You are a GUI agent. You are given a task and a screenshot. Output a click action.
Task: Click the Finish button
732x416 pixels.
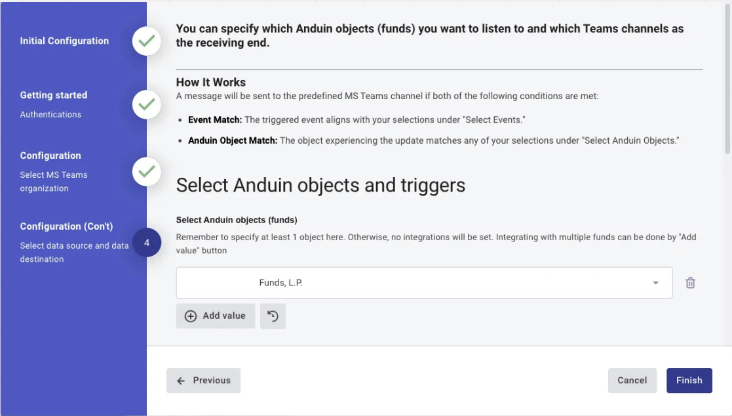pos(689,381)
